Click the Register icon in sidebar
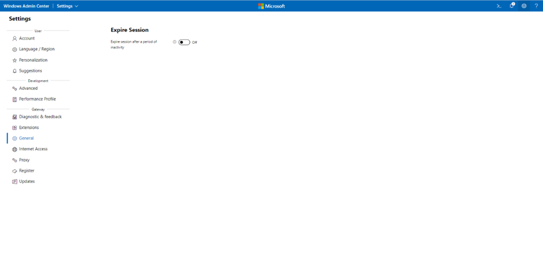 pos(15,171)
